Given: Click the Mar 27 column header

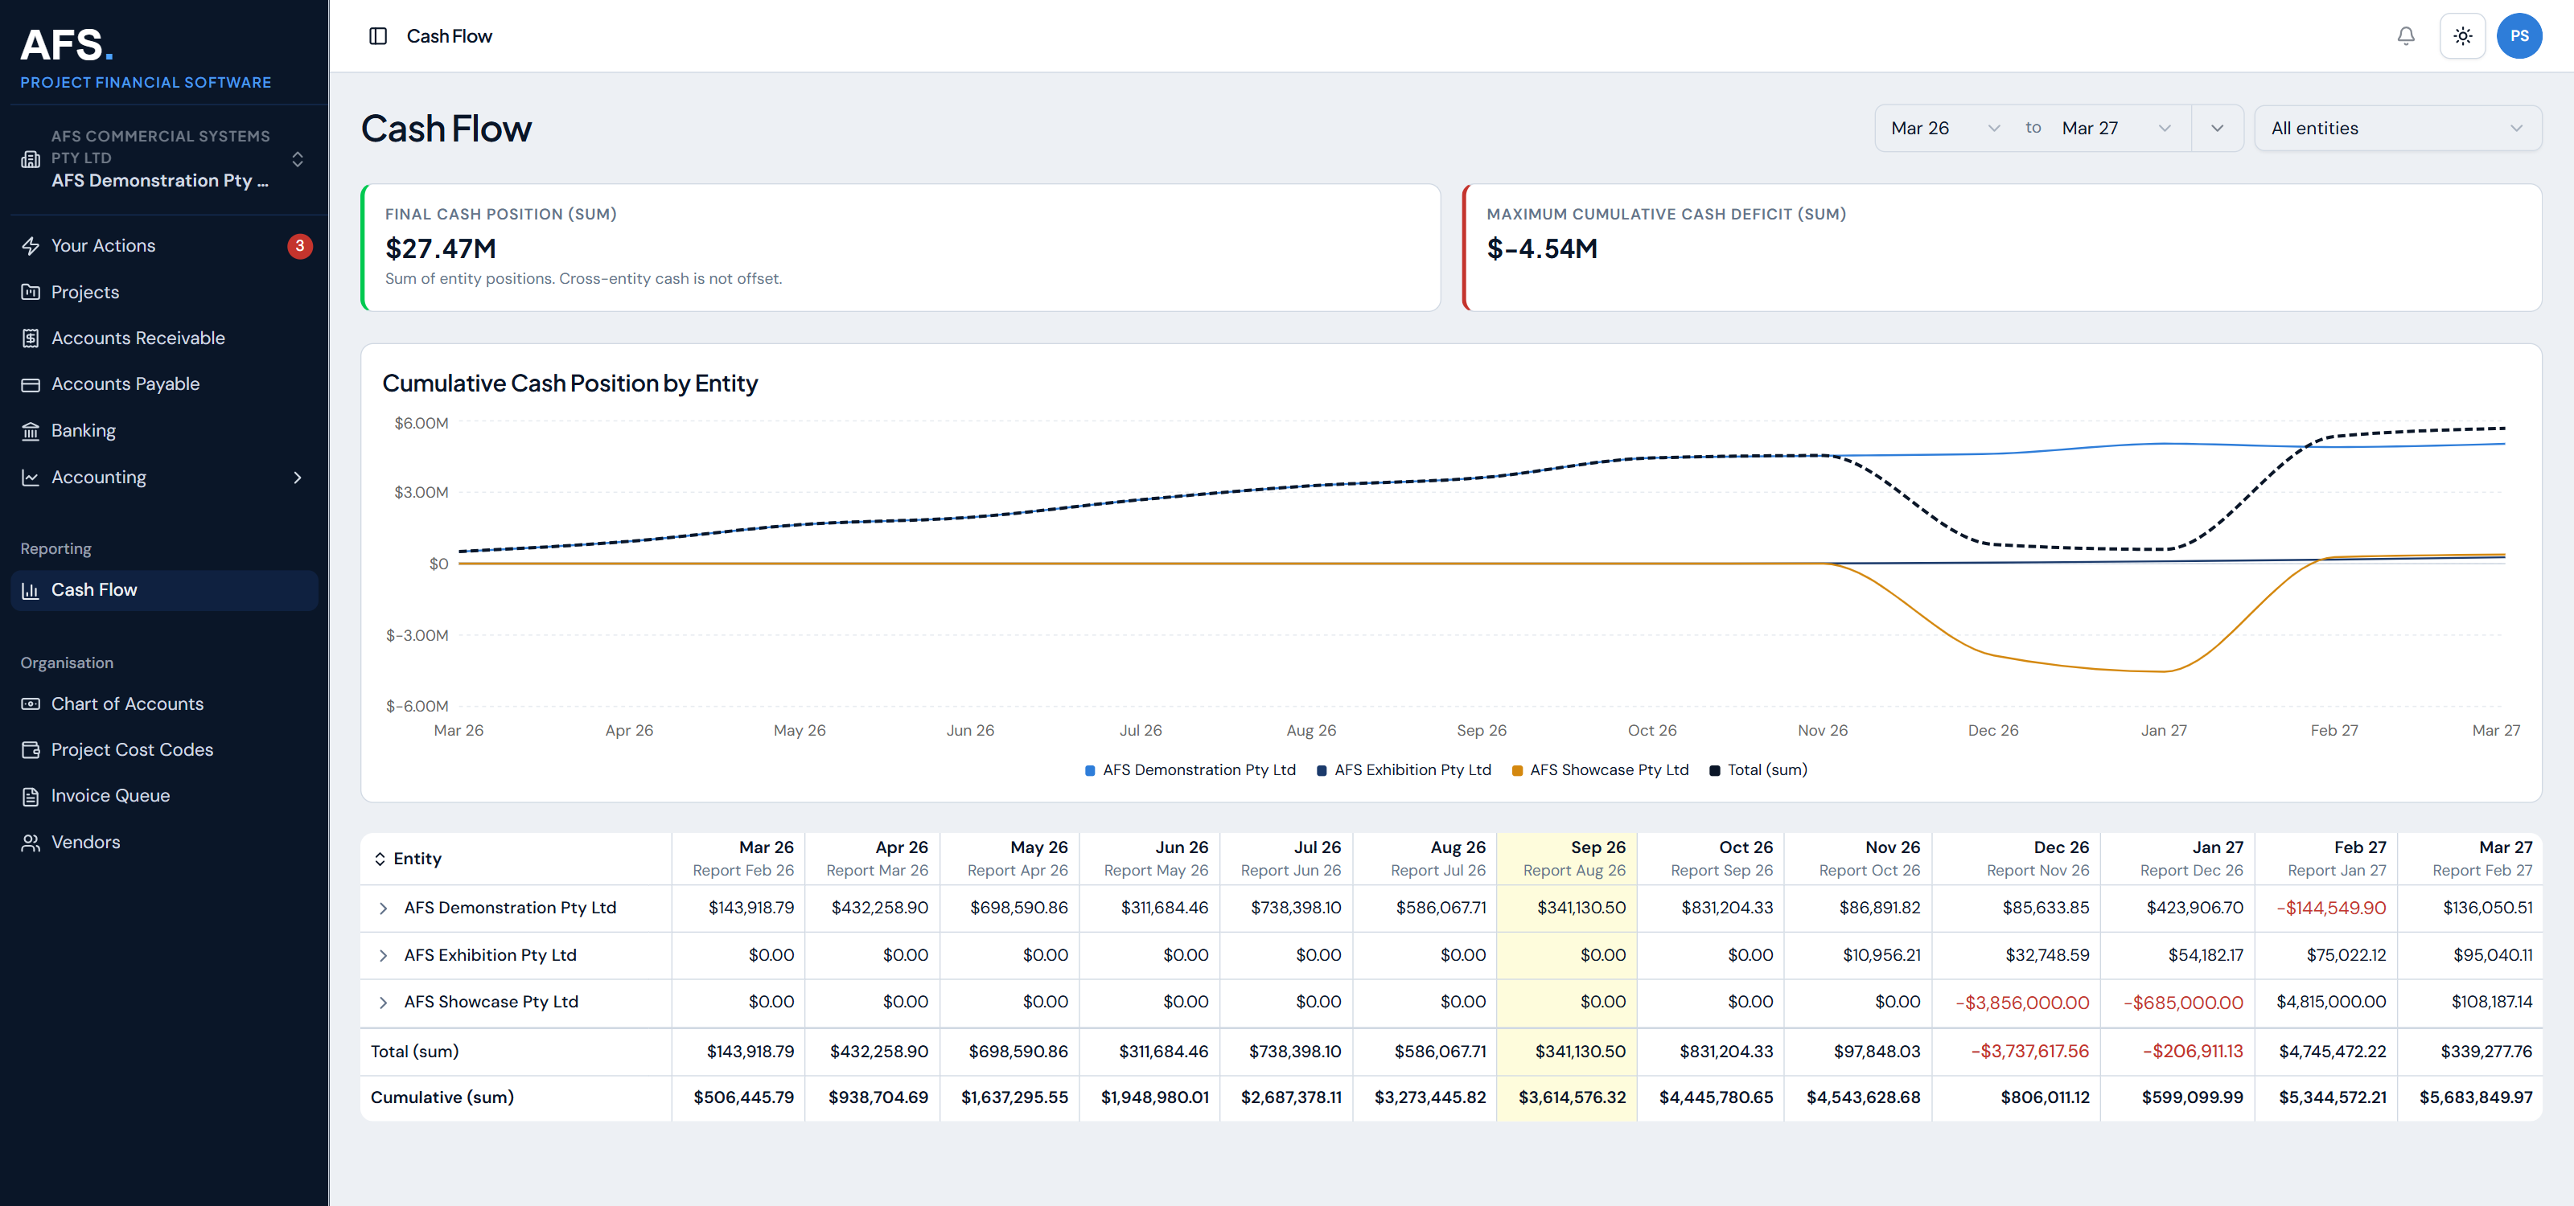Looking at the screenshot, I should tap(2469, 859).
